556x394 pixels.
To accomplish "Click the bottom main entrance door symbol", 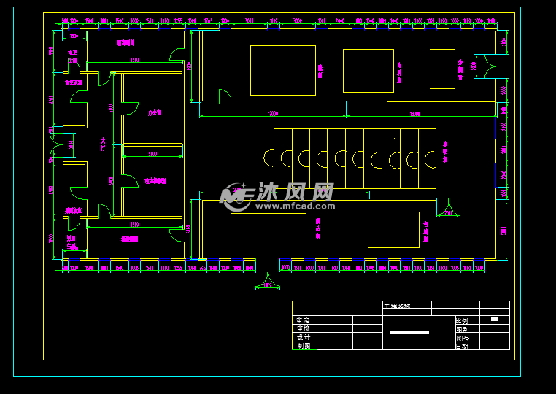I will tap(267, 280).
